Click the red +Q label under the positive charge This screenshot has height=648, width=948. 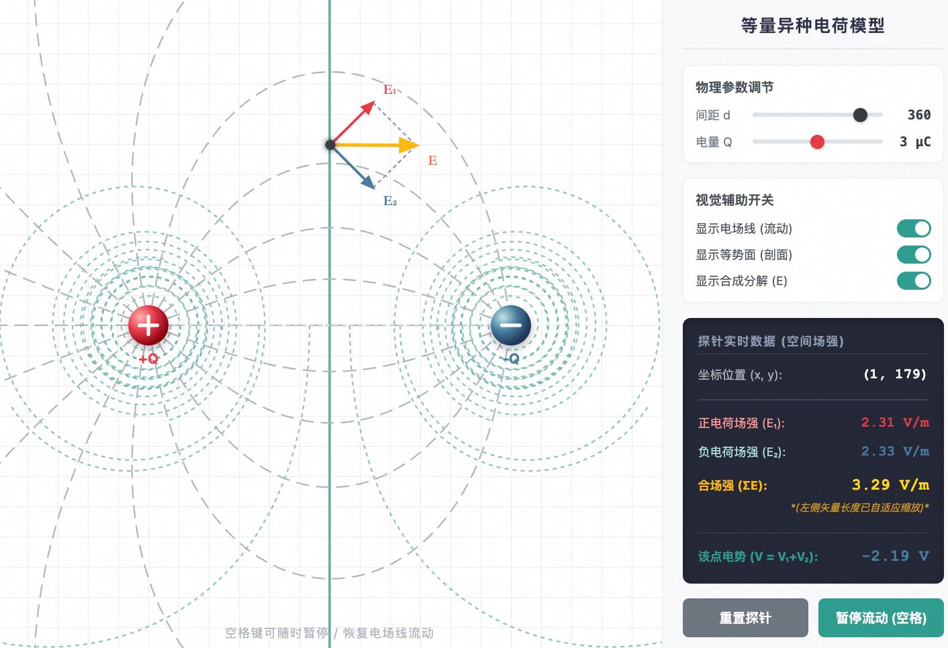pyautogui.click(x=148, y=359)
